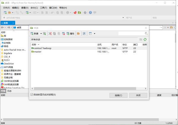Click the green refresh icon in 所有会话 bar
The image size is (178, 125).
(145, 39)
